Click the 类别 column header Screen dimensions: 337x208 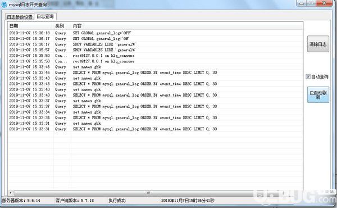(x=62, y=26)
